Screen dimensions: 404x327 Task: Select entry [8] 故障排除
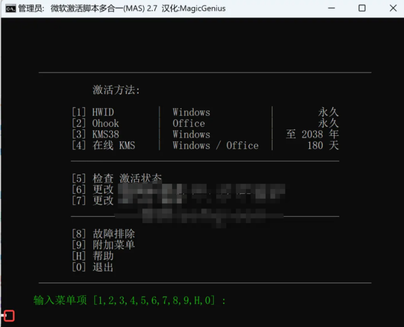(104, 234)
